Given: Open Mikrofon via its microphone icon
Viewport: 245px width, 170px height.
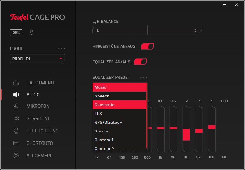Looking at the screenshot, I should tap(16, 106).
